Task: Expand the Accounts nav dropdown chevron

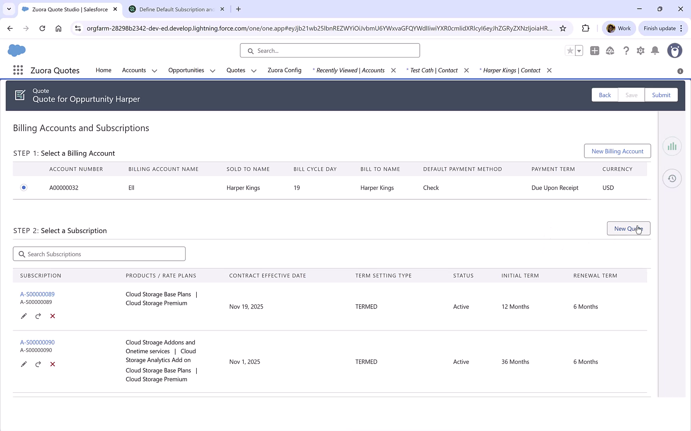Action: [154, 71]
